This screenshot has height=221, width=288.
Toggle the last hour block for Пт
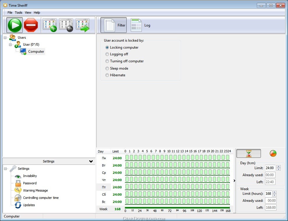point(227,186)
